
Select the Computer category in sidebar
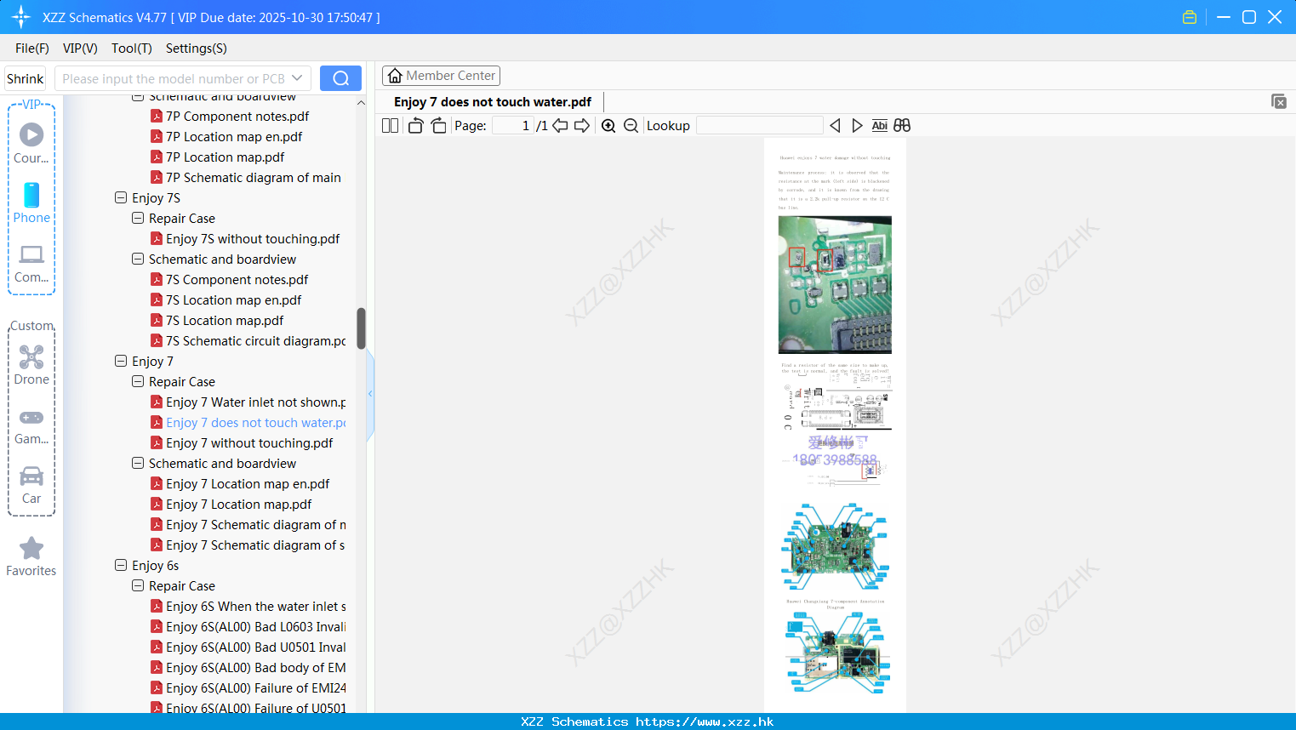31,264
